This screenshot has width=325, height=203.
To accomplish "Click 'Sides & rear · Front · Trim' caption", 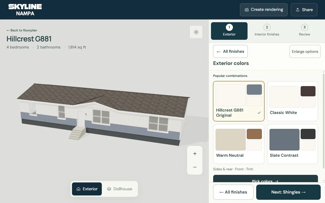I will click(x=233, y=169).
